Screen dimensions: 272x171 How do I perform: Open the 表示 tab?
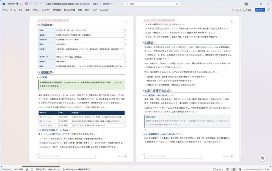point(87,10)
